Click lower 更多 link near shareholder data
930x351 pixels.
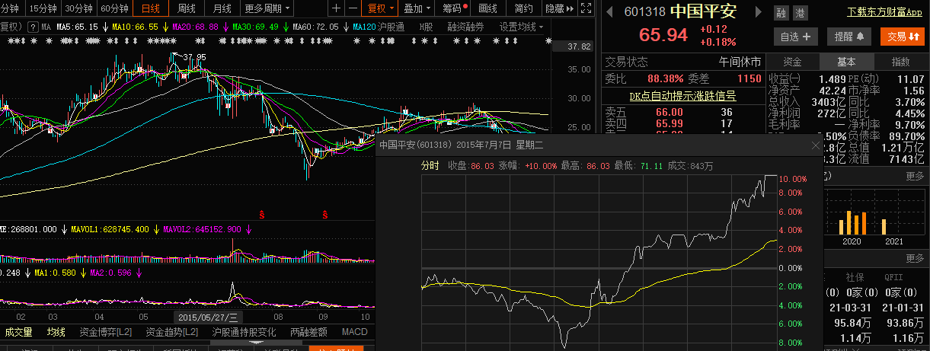(915, 260)
